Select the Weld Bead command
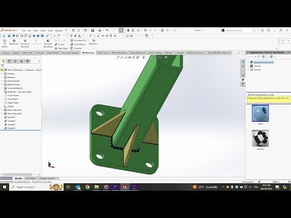291x218 pixels. tap(61, 48)
